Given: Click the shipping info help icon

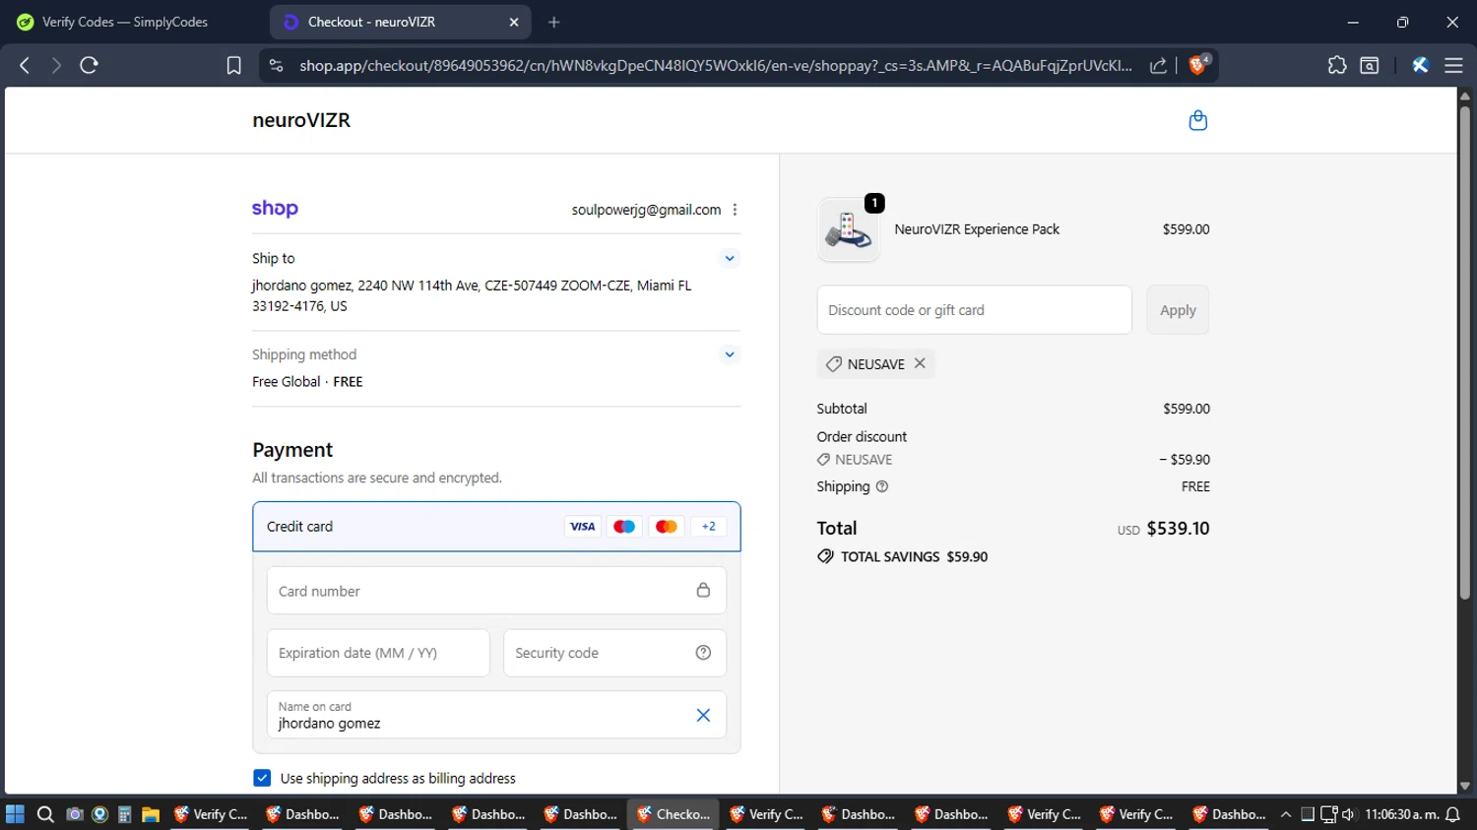Looking at the screenshot, I should coord(882,486).
